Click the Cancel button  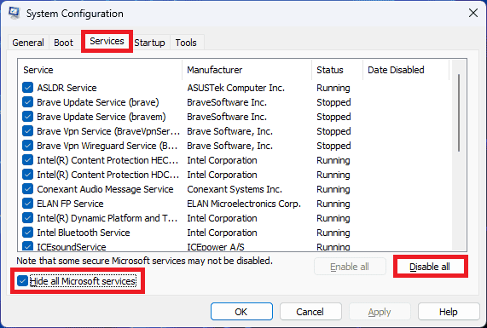point(310,311)
